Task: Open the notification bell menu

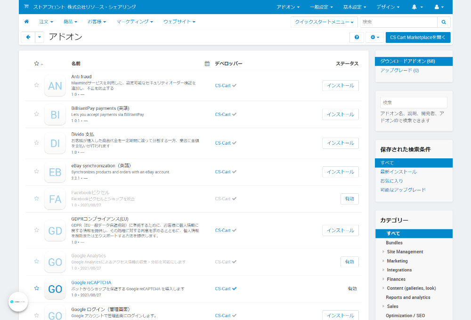Action: point(417,7)
